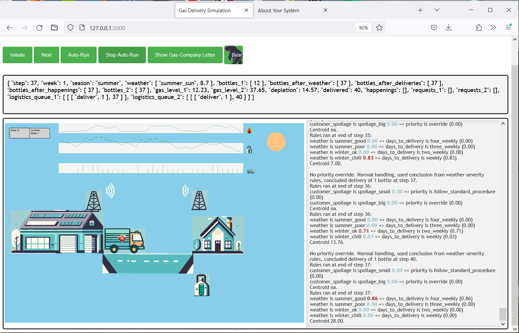
Task: Click the gas delivery truck in scene
Action: click(x=124, y=240)
